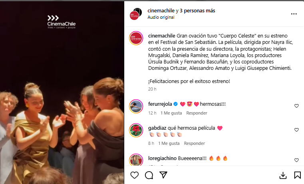Reply to gabdiaz's comment via Responder

point(194,143)
